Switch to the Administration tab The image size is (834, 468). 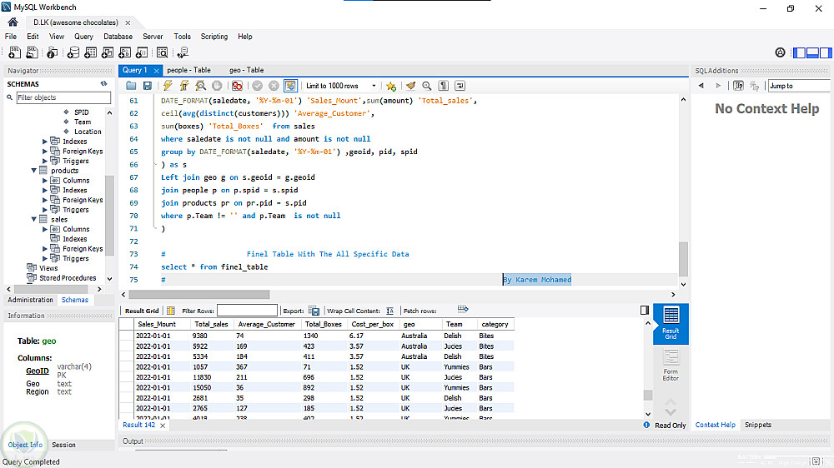[30, 300]
